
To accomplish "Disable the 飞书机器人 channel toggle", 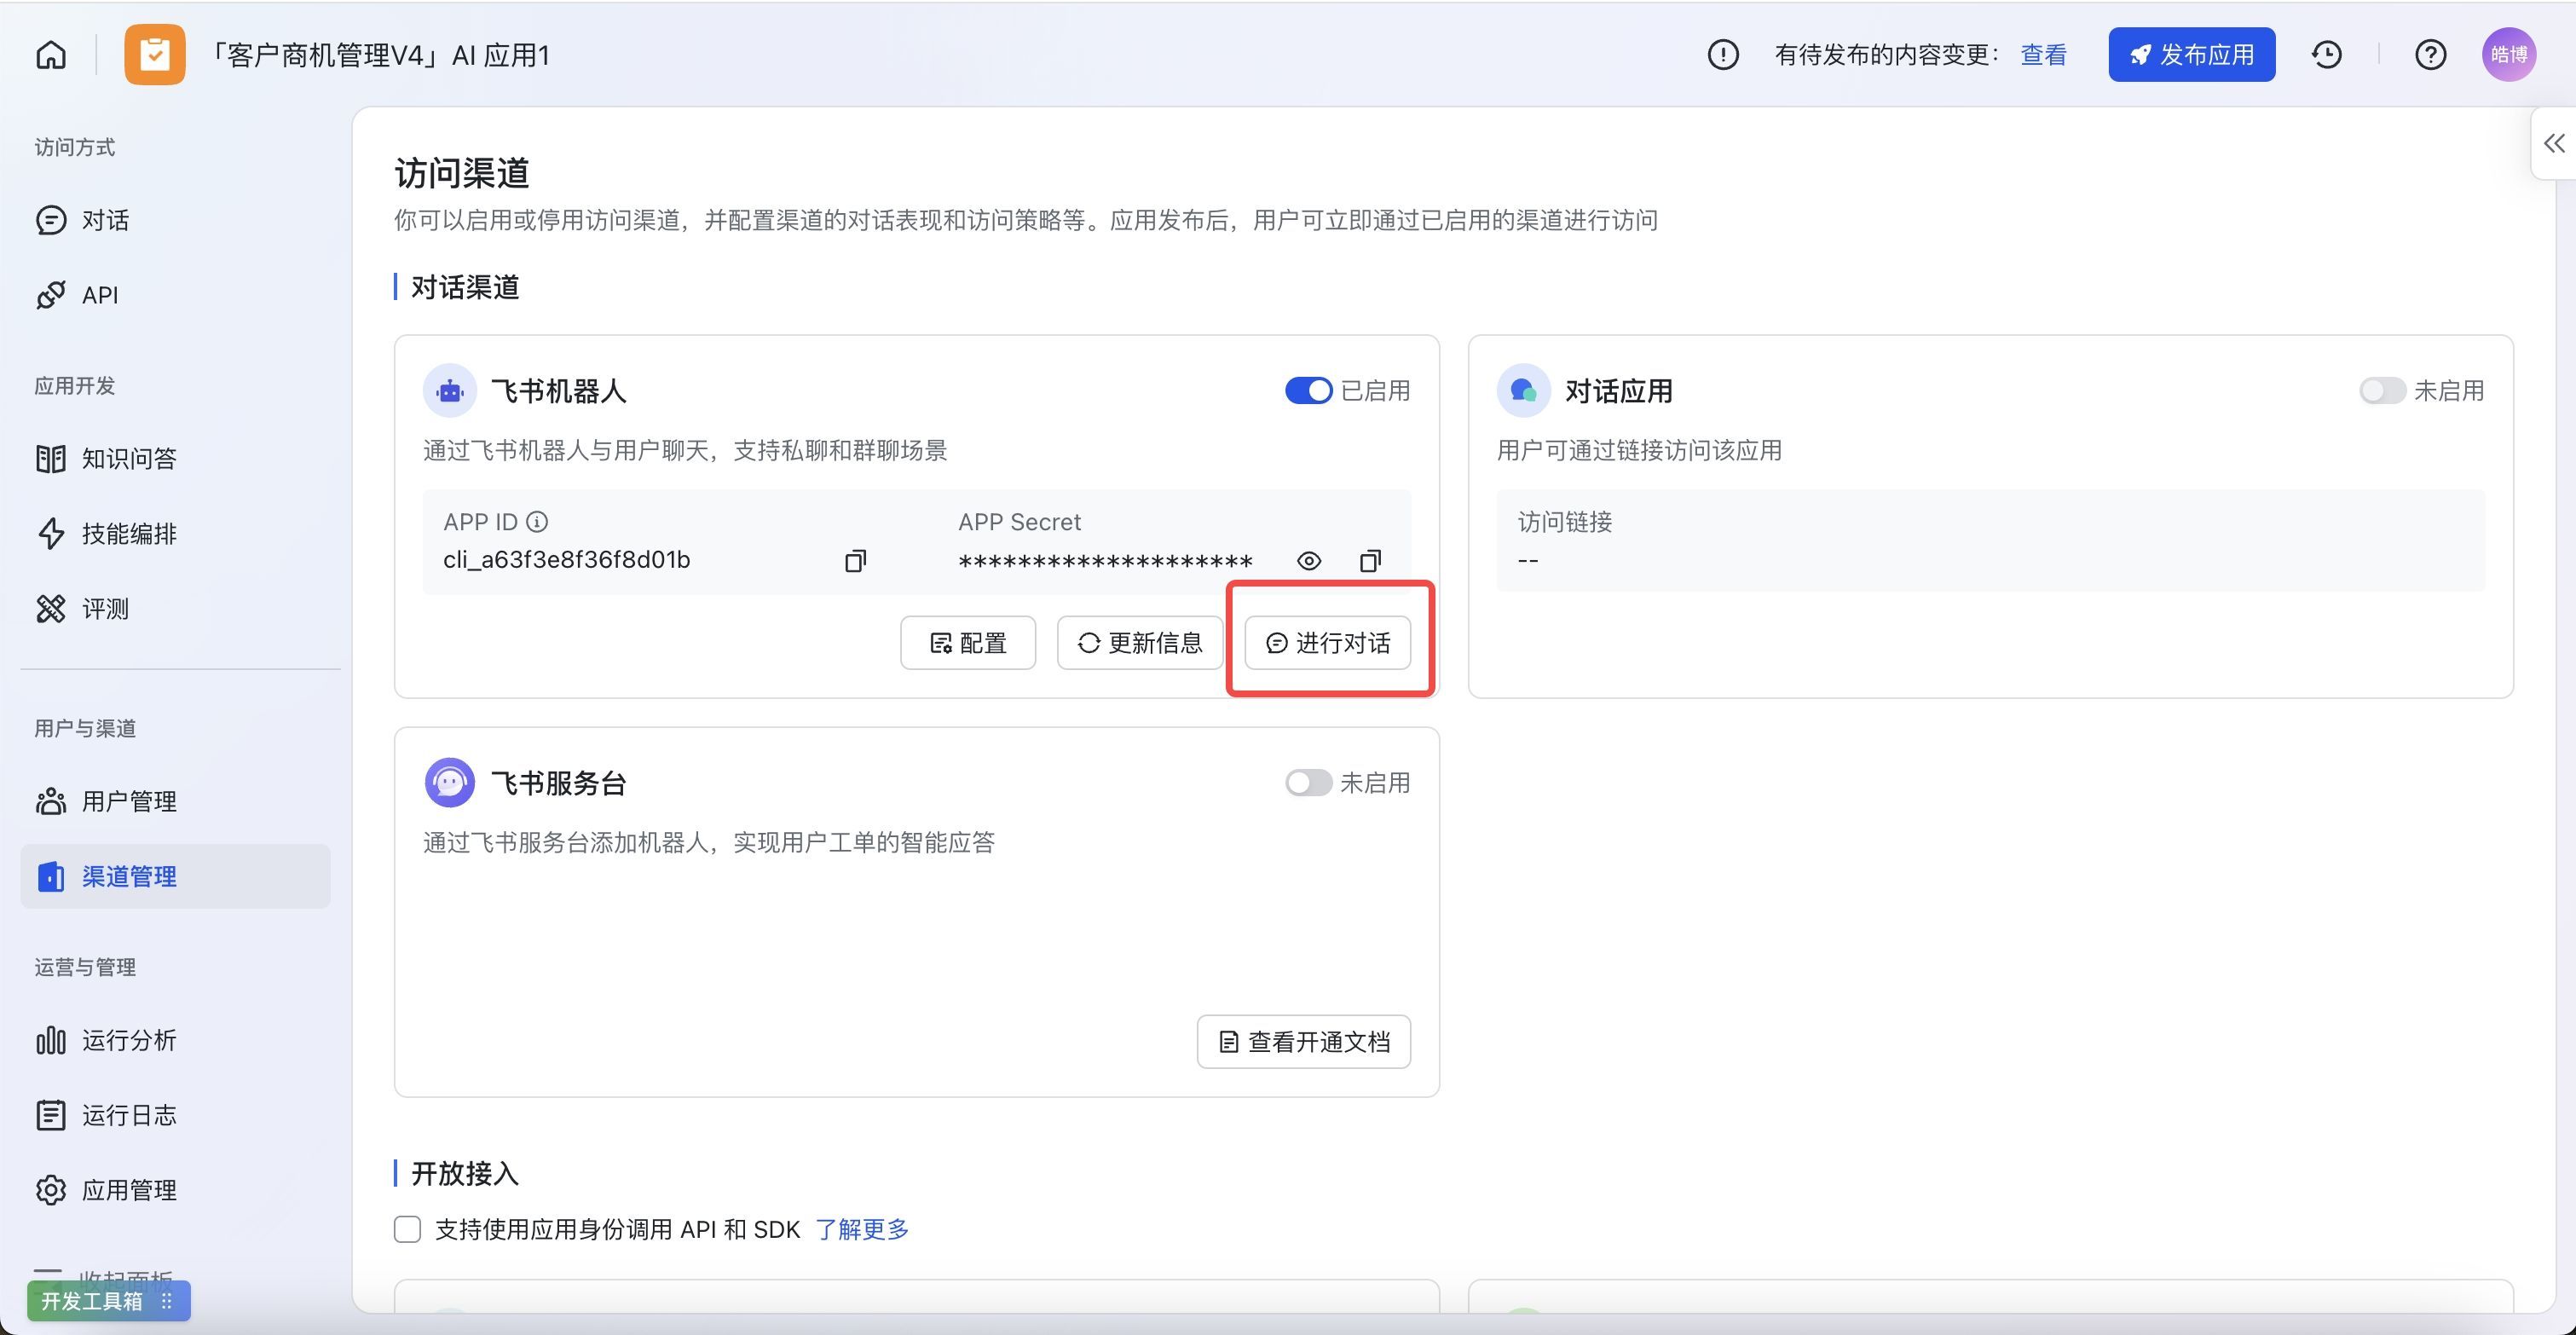I will click(x=1308, y=390).
